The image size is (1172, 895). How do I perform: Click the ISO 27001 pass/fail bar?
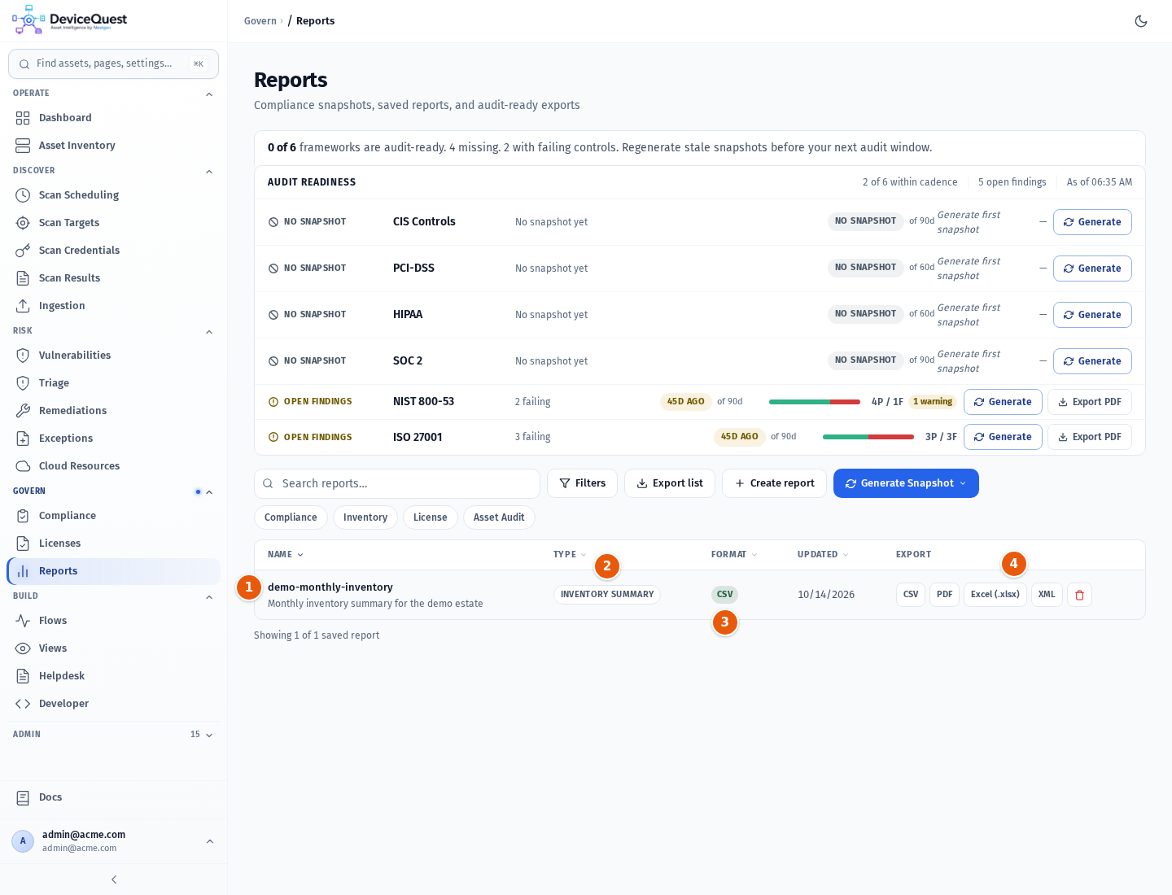[868, 437]
